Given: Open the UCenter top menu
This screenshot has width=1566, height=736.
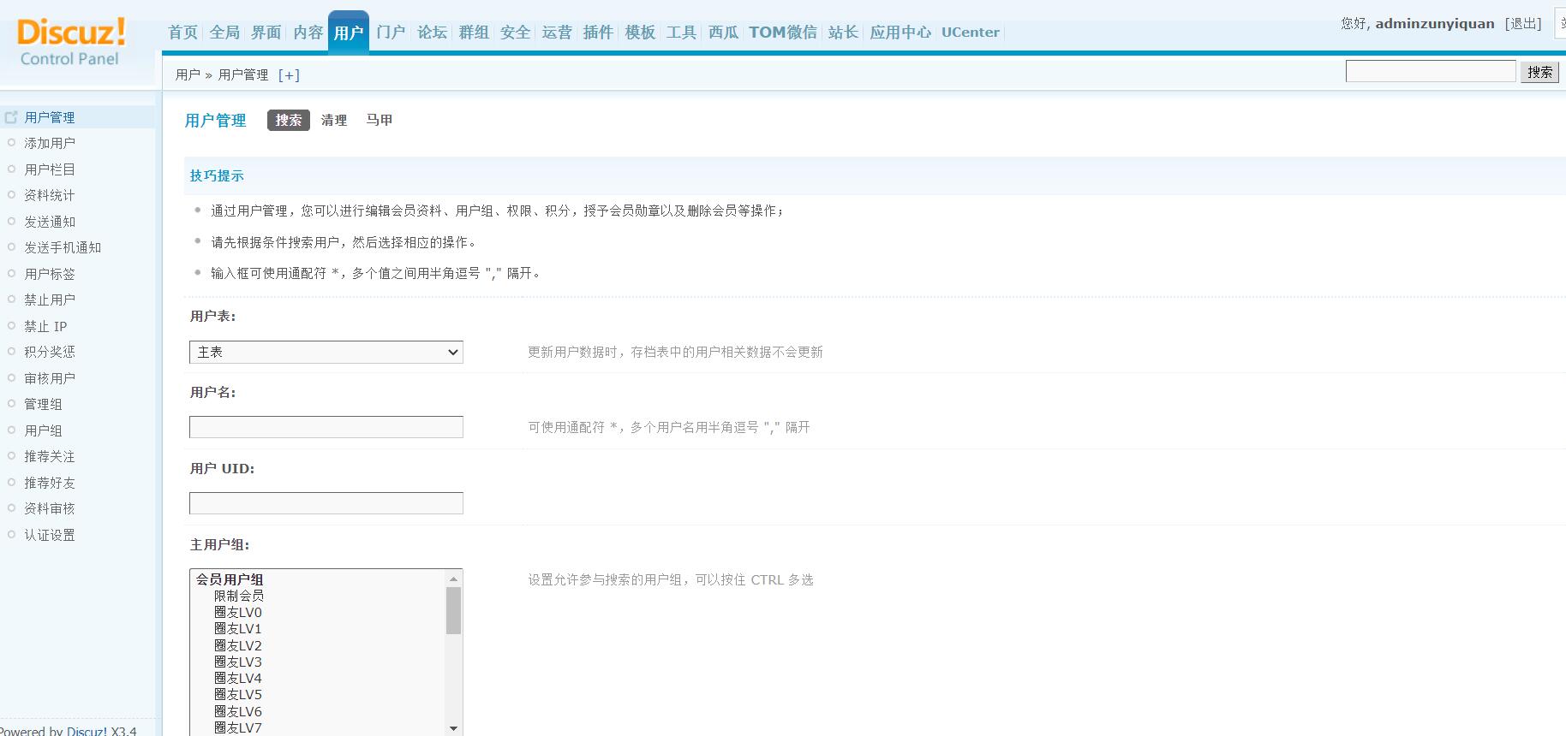Looking at the screenshot, I should pos(970,33).
